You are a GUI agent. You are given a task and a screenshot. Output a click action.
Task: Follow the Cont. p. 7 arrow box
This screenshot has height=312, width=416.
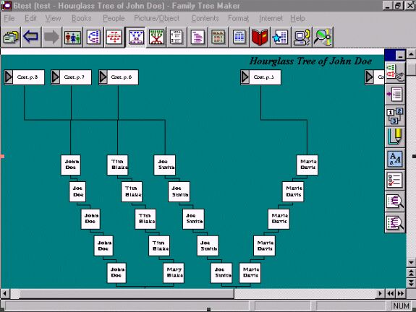click(x=71, y=77)
